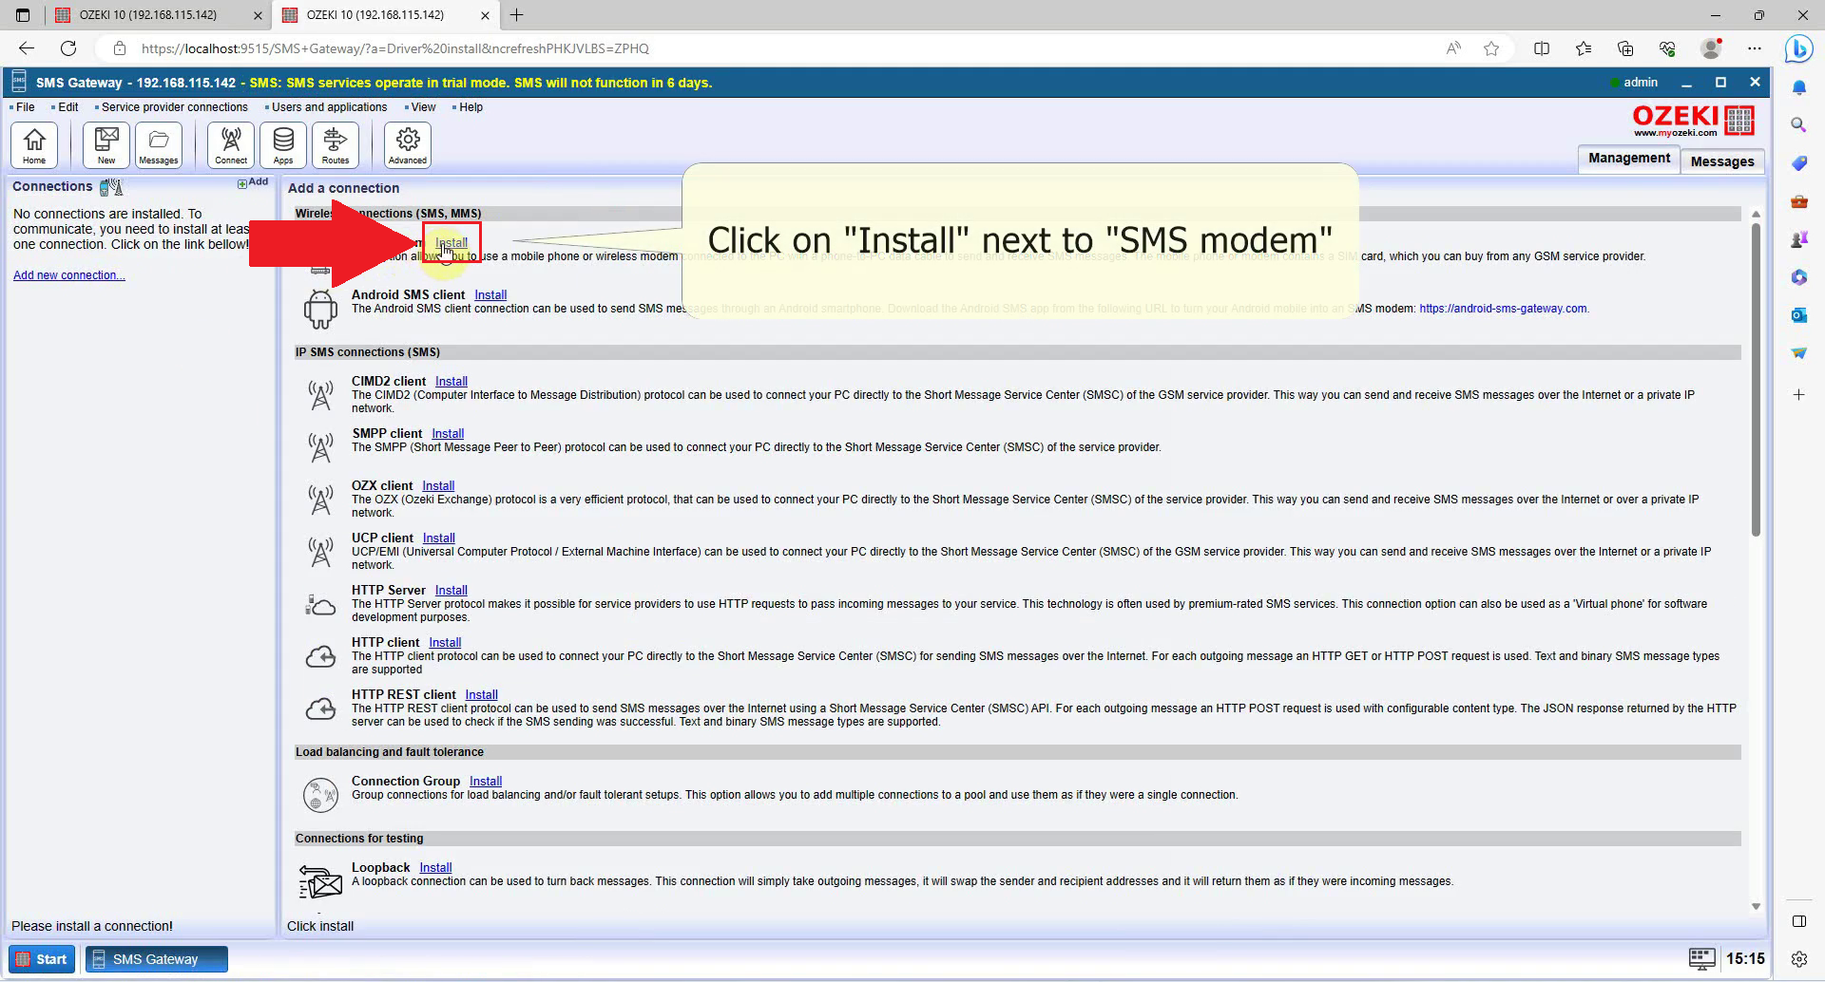Viewport: 1825px width, 982px height.
Task: Click the CIMD2 client antenna icon
Action: (x=320, y=395)
